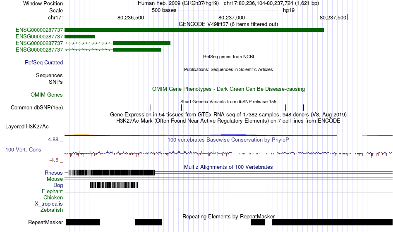The height and width of the screenshot is (232, 393).
Task: Click the fourth dbSNP variant tick from left
Action: pos(285,107)
